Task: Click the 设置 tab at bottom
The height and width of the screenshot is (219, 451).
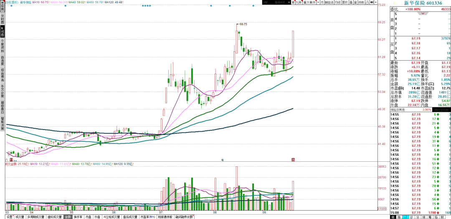Action: tap(10, 216)
